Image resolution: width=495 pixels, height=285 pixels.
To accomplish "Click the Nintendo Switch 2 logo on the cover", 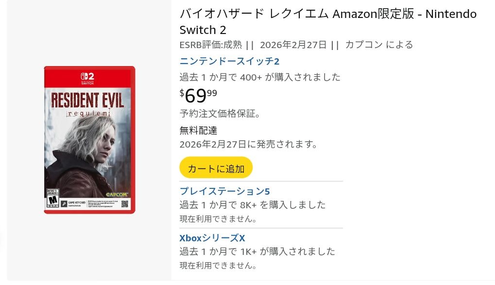I will point(87,78).
